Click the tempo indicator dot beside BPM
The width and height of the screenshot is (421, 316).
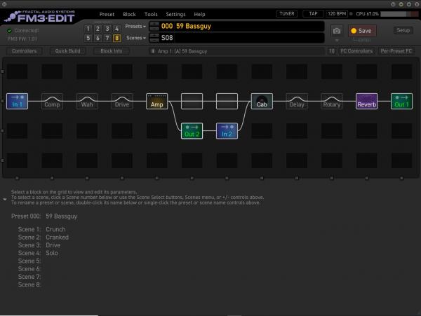point(351,14)
